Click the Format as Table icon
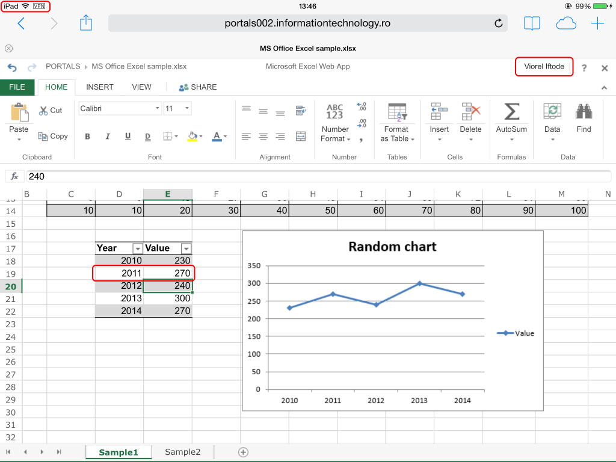Viewport: 616px width, 462px height. (397, 112)
